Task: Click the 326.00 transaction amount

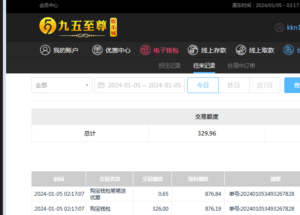Action: (160, 209)
